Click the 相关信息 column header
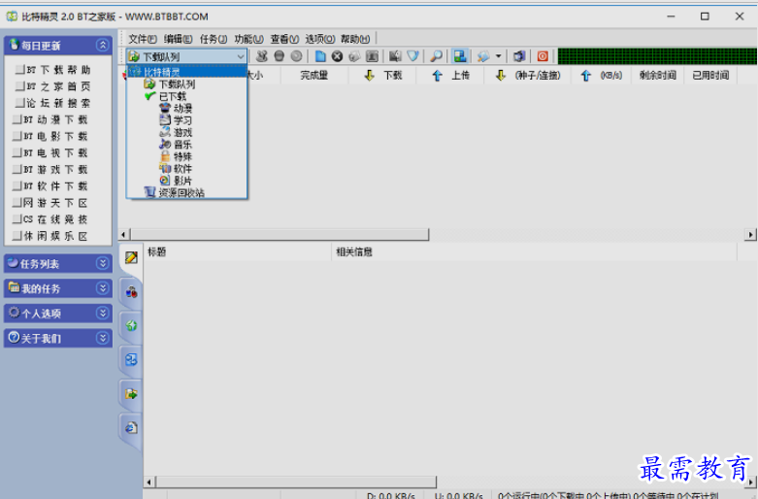758x499 pixels. coord(534,251)
